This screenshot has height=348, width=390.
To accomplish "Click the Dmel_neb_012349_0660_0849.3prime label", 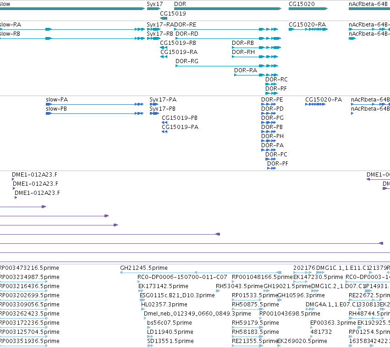I will point(197,314).
